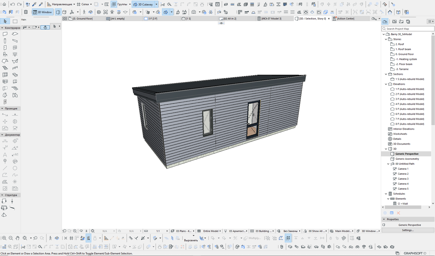Select the Curtain Wall tool icon
The image size is (435, 256).
coord(5,75)
